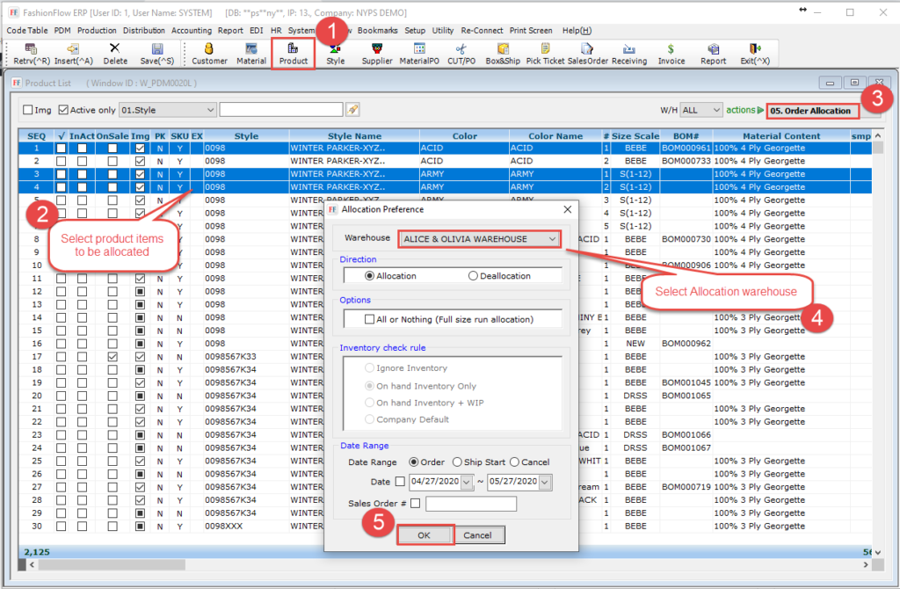
Task: Click OK in Allocation Preference dialog
Action: pyautogui.click(x=425, y=534)
